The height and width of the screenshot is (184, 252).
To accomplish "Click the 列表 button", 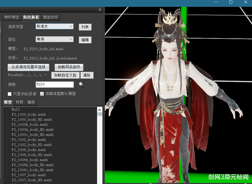I will pos(85,27).
